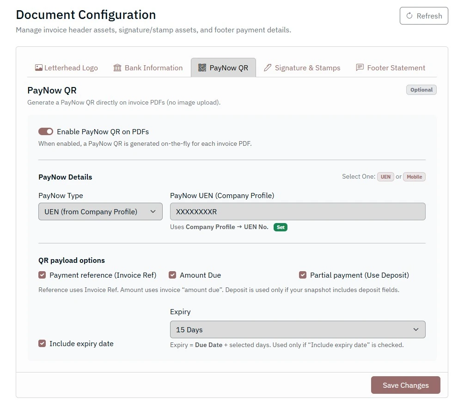Click the PayNow UEN input field
This screenshot has width=464, height=410.
298,211
